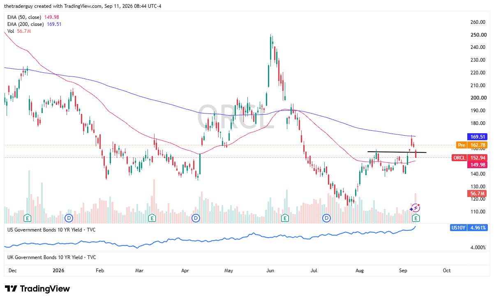Select the dividend D marker in July
Image resolution: width=494 pixels, height=301 pixels.
coord(327,217)
